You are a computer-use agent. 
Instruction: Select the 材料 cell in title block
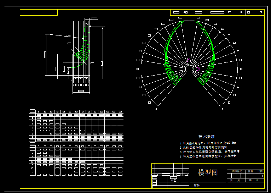coord(196,185)
